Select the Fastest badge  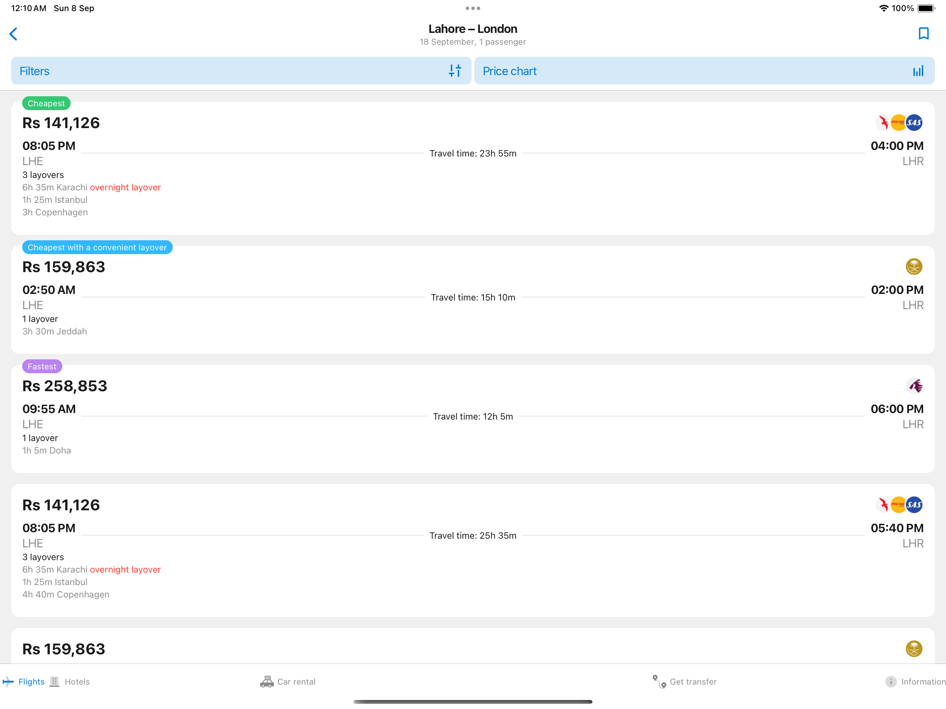pos(42,366)
